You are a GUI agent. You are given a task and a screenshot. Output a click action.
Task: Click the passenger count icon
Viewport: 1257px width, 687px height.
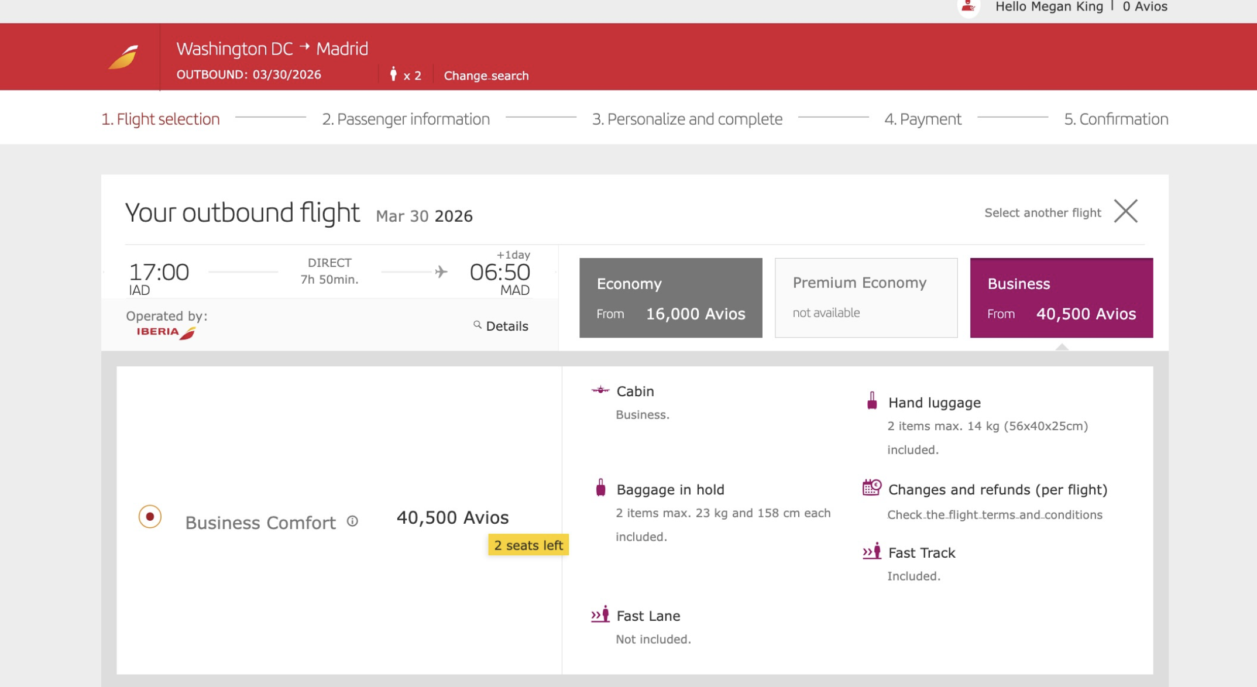point(393,74)
